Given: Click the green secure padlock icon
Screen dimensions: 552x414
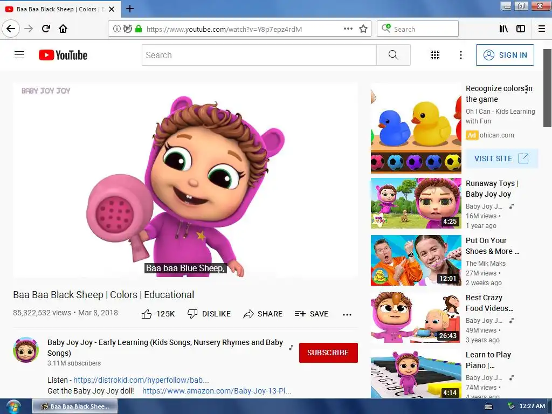Looking at the screenshot, I should coord(139,29).
